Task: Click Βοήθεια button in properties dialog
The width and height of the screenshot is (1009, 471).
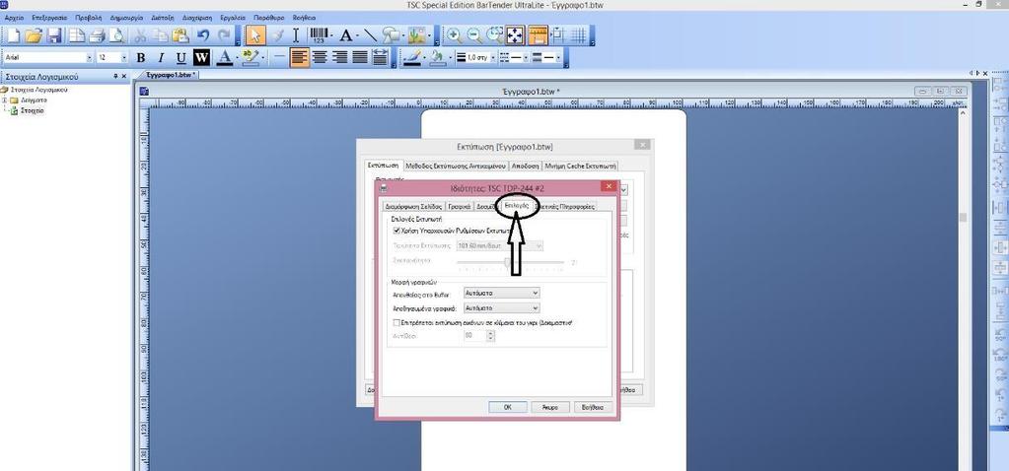Action: [593, 407]
